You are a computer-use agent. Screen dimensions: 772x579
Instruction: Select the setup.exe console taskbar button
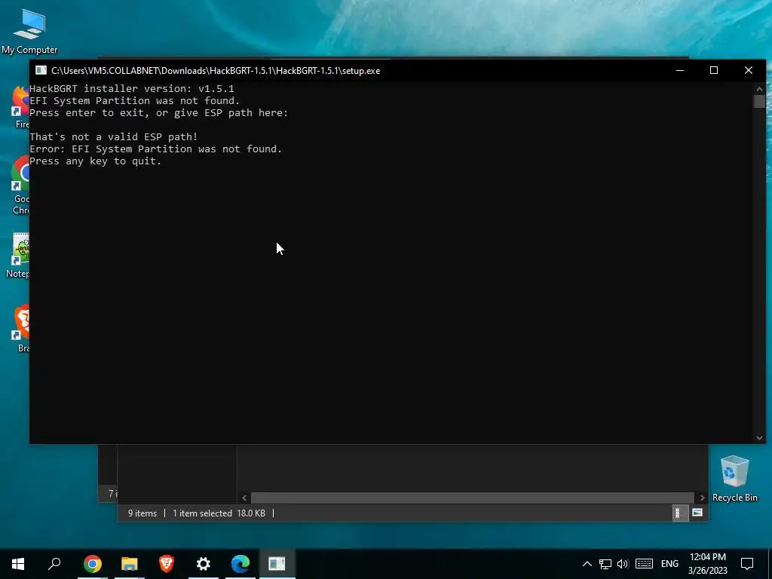(x=277, y=564)
